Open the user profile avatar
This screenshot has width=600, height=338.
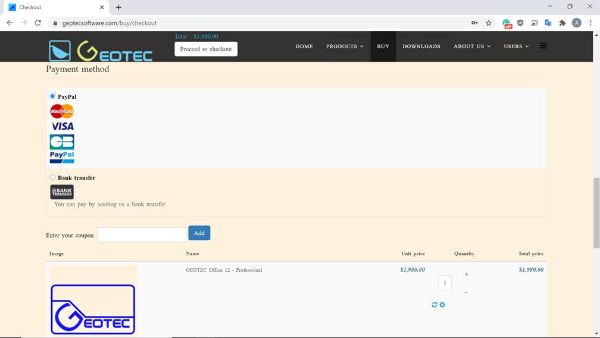[577, 23]
